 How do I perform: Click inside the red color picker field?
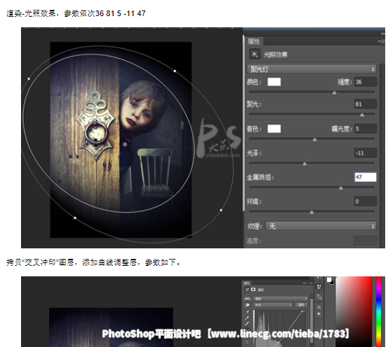(x=354, y=311)
